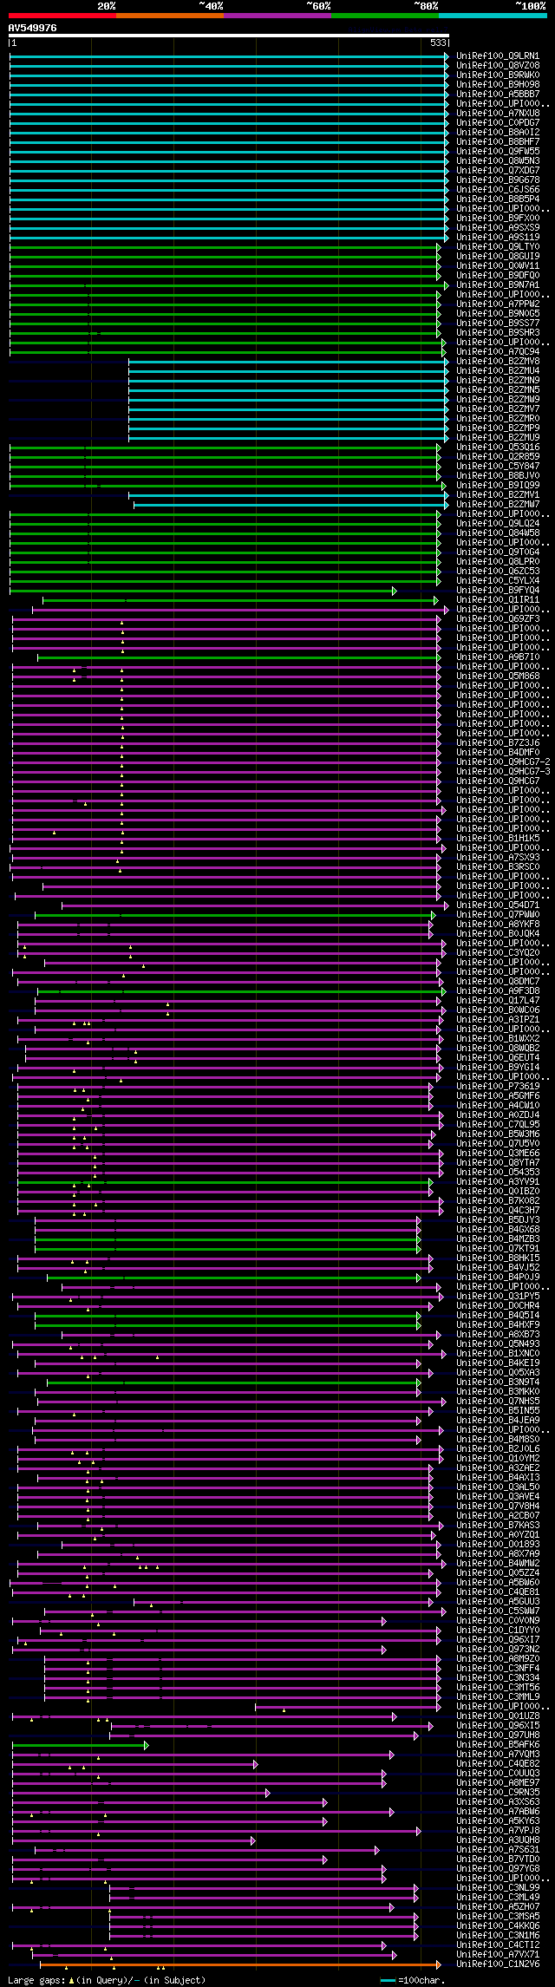Click UniRef100_Q9FW55 label
This screenshot has height=1987, width=555.
498,152
